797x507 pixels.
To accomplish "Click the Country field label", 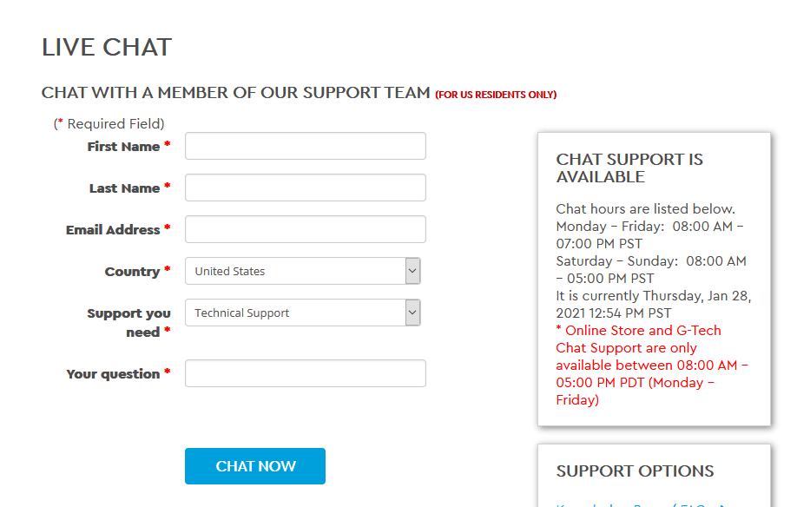I will coord(132,272).
